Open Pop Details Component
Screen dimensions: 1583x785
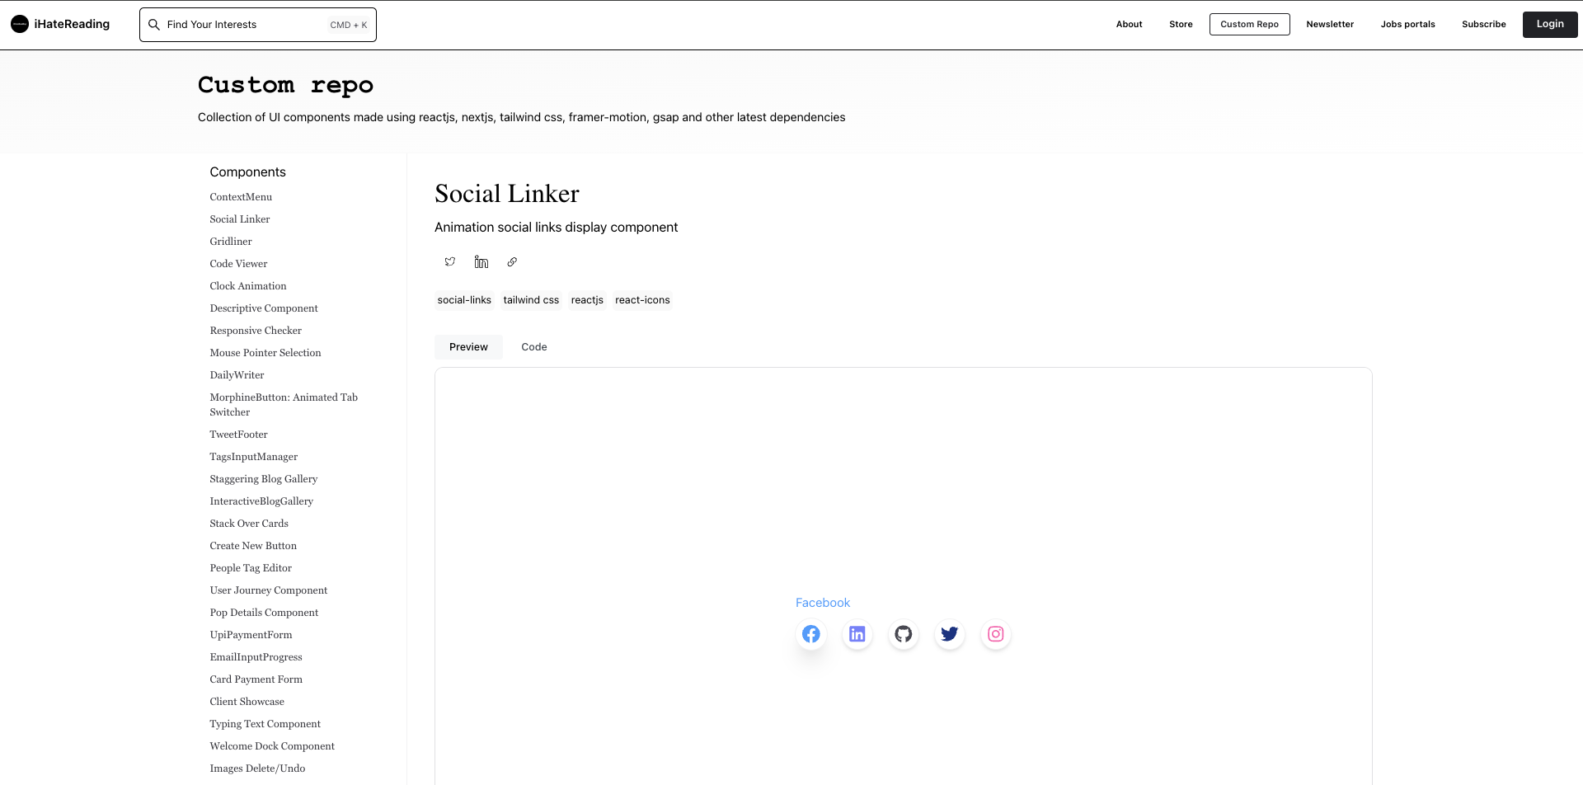(x=264, y=613)
